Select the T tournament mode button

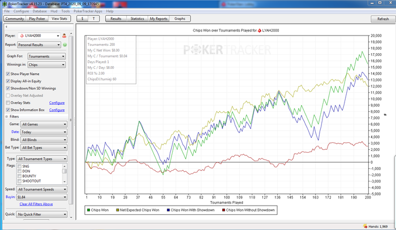click(94, 19)
